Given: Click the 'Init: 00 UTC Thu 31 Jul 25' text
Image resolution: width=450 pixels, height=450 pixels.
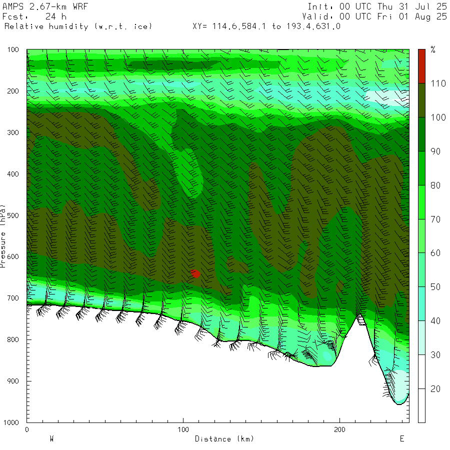Looking at the screenshot, I should point(377,6).
